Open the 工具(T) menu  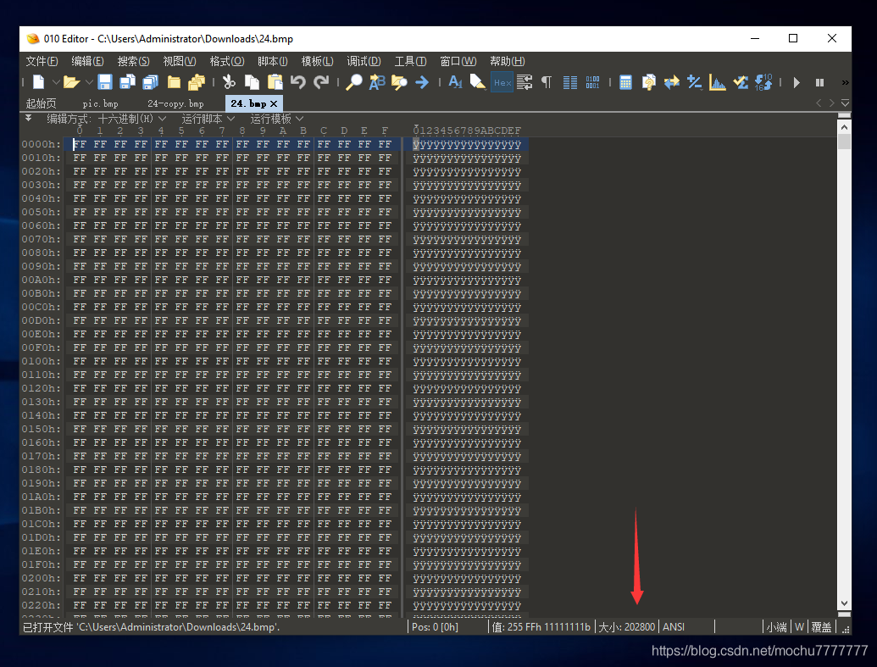click(x=410, y=61)
